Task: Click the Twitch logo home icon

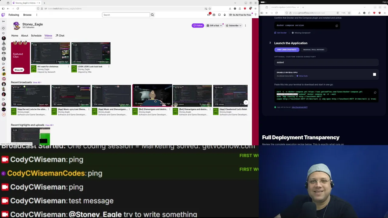Action: [3, 15]
